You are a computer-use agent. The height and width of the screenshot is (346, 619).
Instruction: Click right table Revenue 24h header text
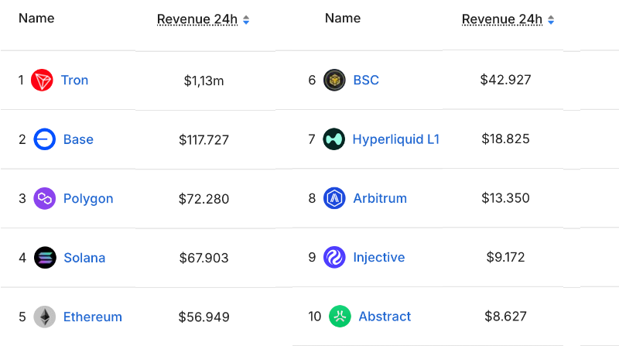click(502, 19)
